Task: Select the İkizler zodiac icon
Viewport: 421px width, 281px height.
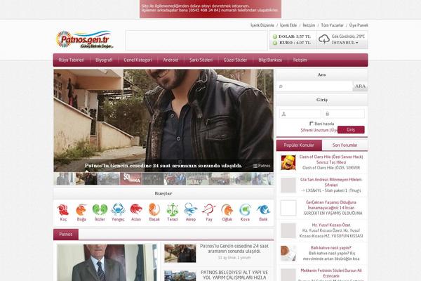Action: click(x=100, y=210)
